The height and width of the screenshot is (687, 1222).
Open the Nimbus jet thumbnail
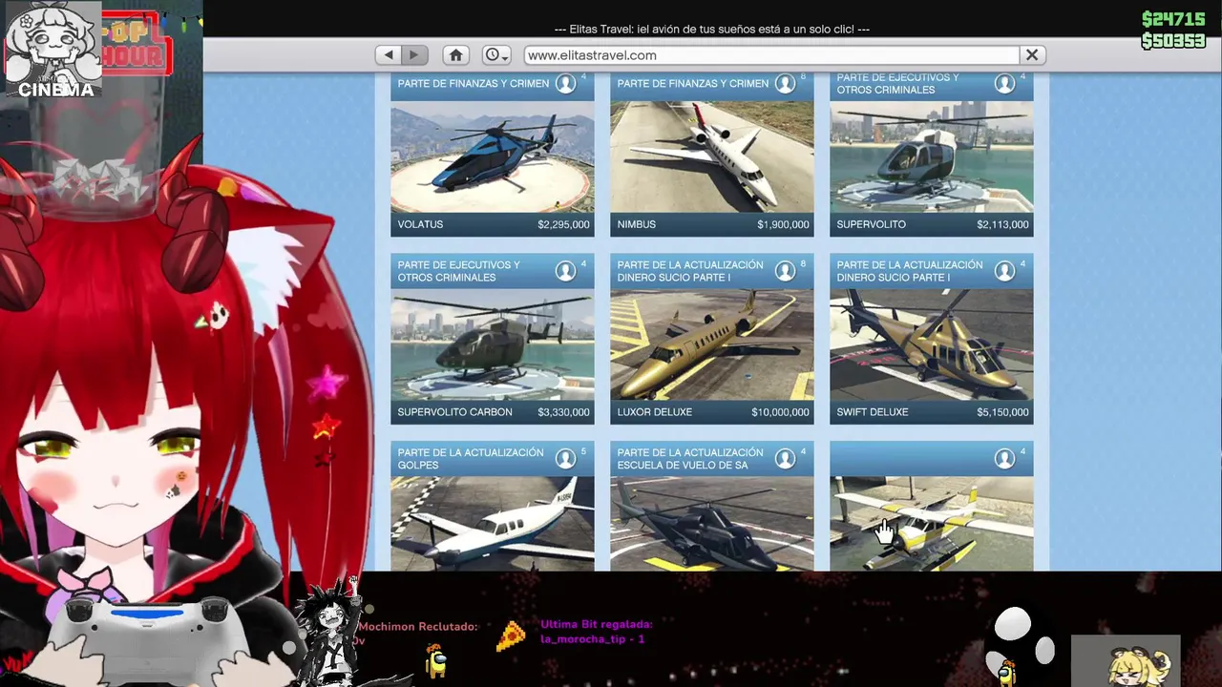(x=712, y=156)
